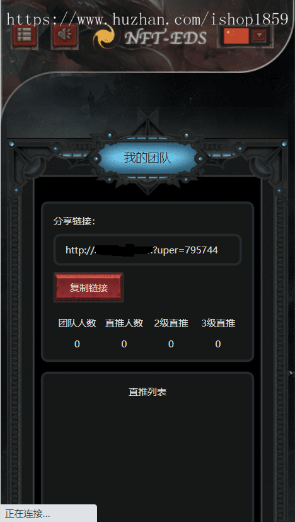Click the 直推列表 list heading
The width and height of the screenshot is (295, 522).
click(x=147, y=392)
